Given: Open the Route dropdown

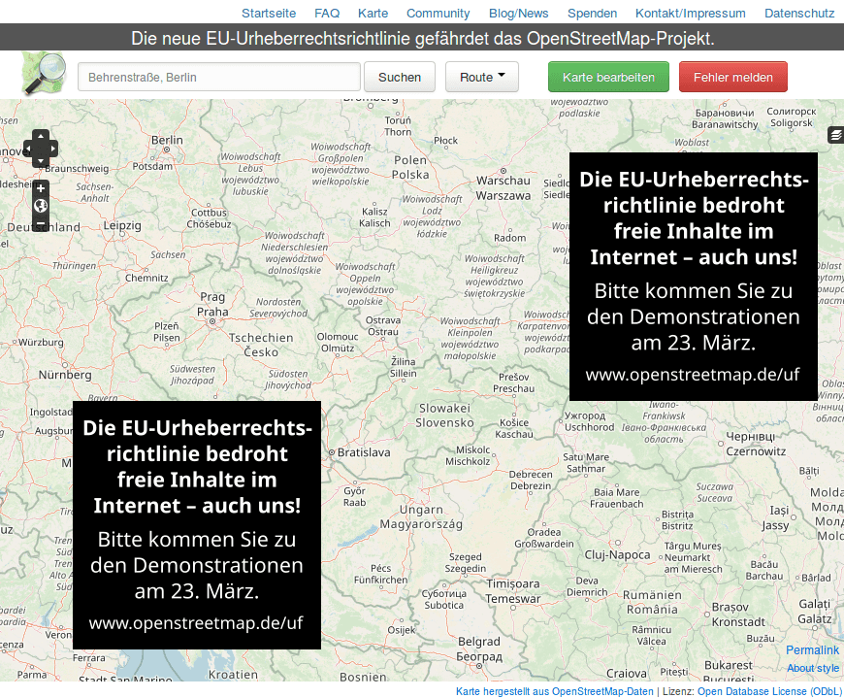Looking at the screenshot, I should (x=481, y=76).
